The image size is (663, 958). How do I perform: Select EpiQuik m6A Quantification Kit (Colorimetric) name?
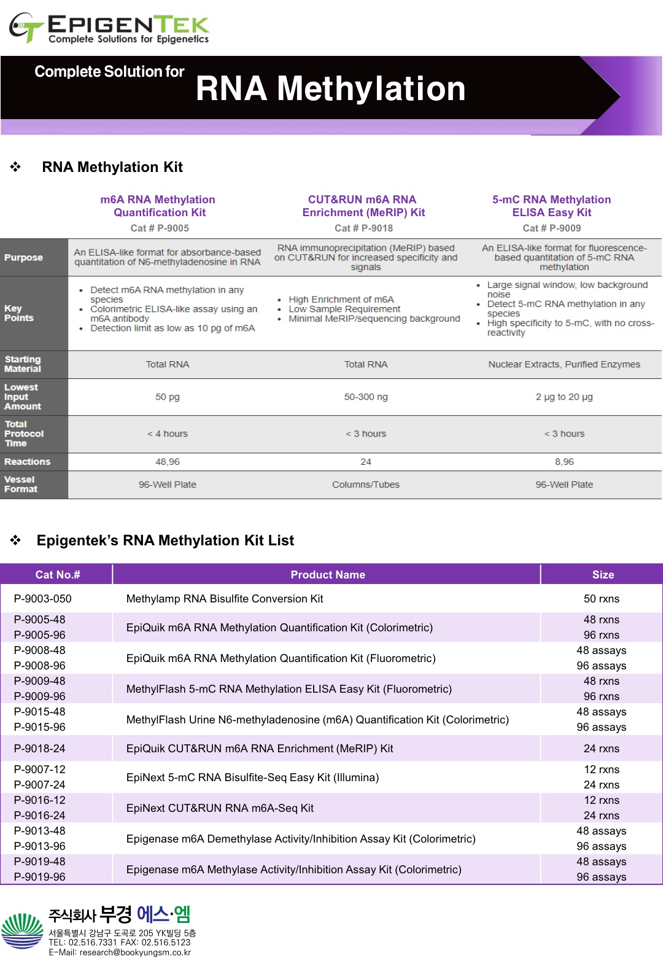click(x=279, y=628)
